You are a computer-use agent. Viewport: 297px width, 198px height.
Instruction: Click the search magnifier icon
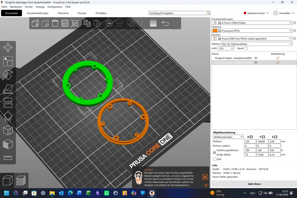click(208, 13)
